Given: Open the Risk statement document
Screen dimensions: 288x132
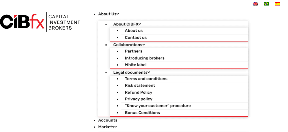Looking at the screenshot, I should point(140,85).
